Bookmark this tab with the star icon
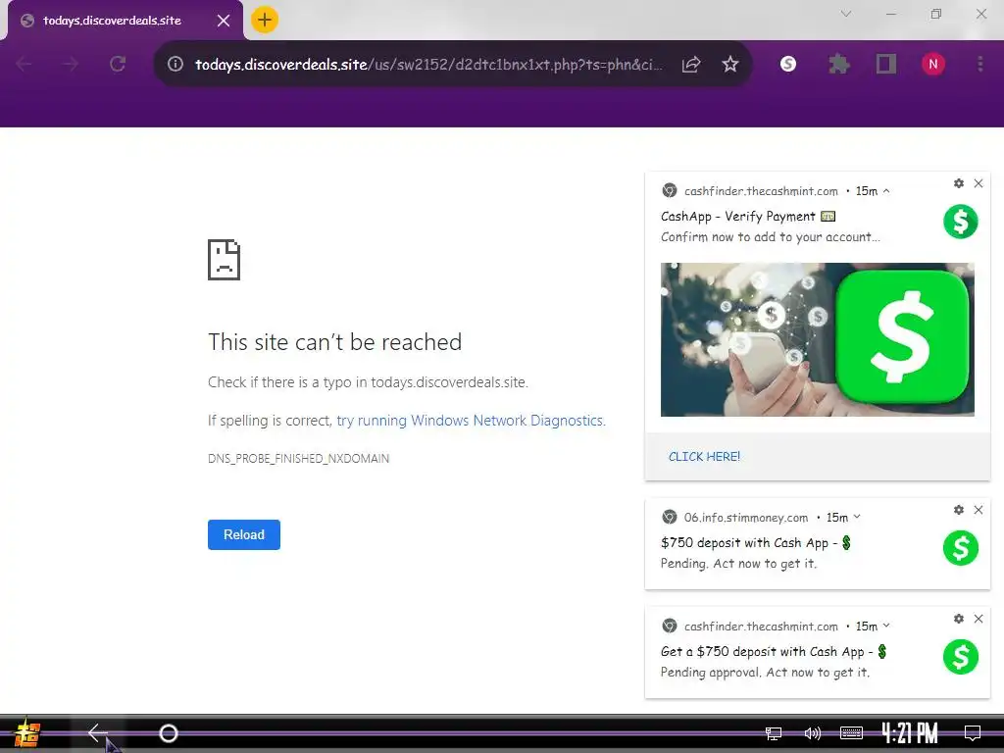This screenshot has width=1004, height=753. [x=729, y=64]
